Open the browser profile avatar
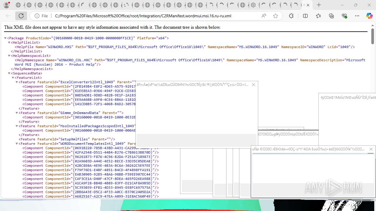This screenshot has width=376, height=211. pos(6,5)
